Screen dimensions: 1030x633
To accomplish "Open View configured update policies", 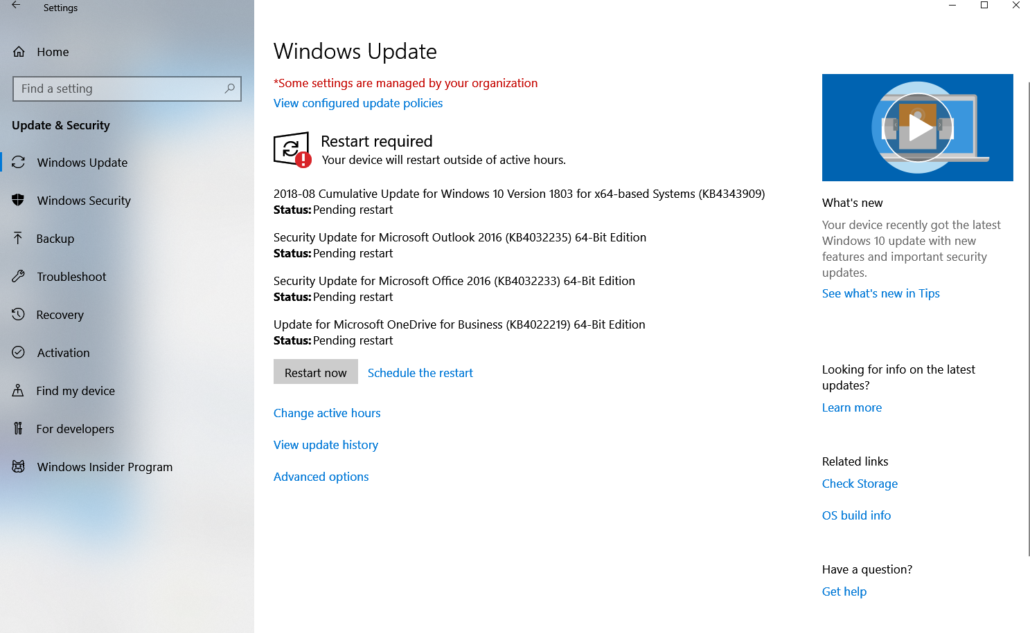I will coord(358,102).
